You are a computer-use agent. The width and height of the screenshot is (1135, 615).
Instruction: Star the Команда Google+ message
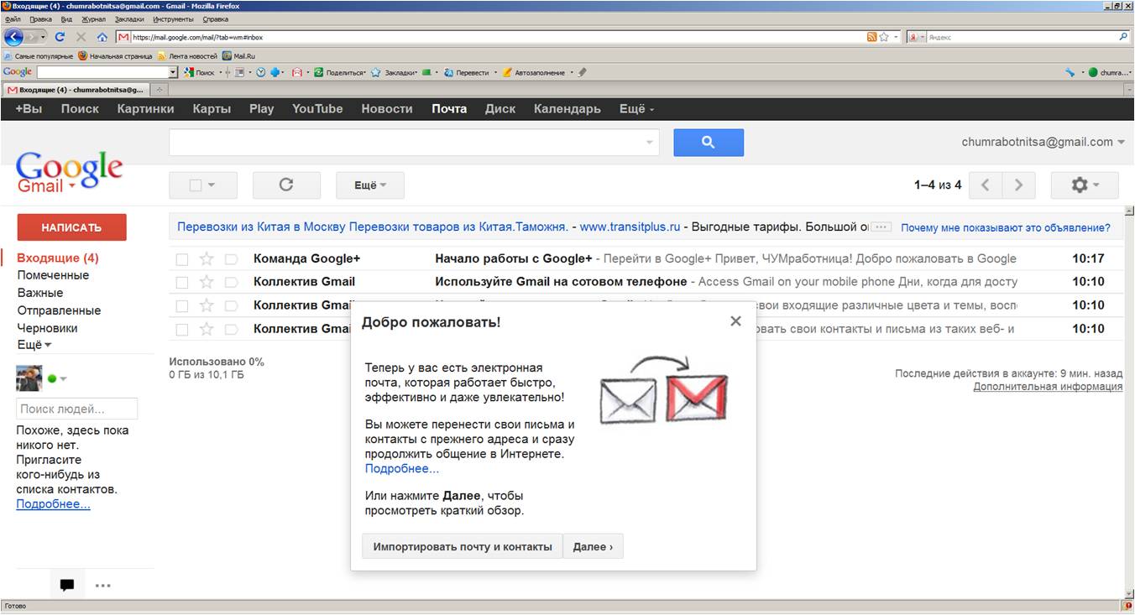tap(207, 258)
